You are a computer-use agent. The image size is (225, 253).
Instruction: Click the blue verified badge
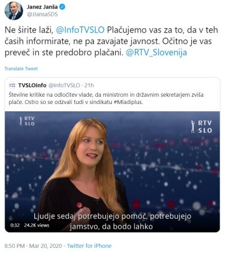click(62, 7)
